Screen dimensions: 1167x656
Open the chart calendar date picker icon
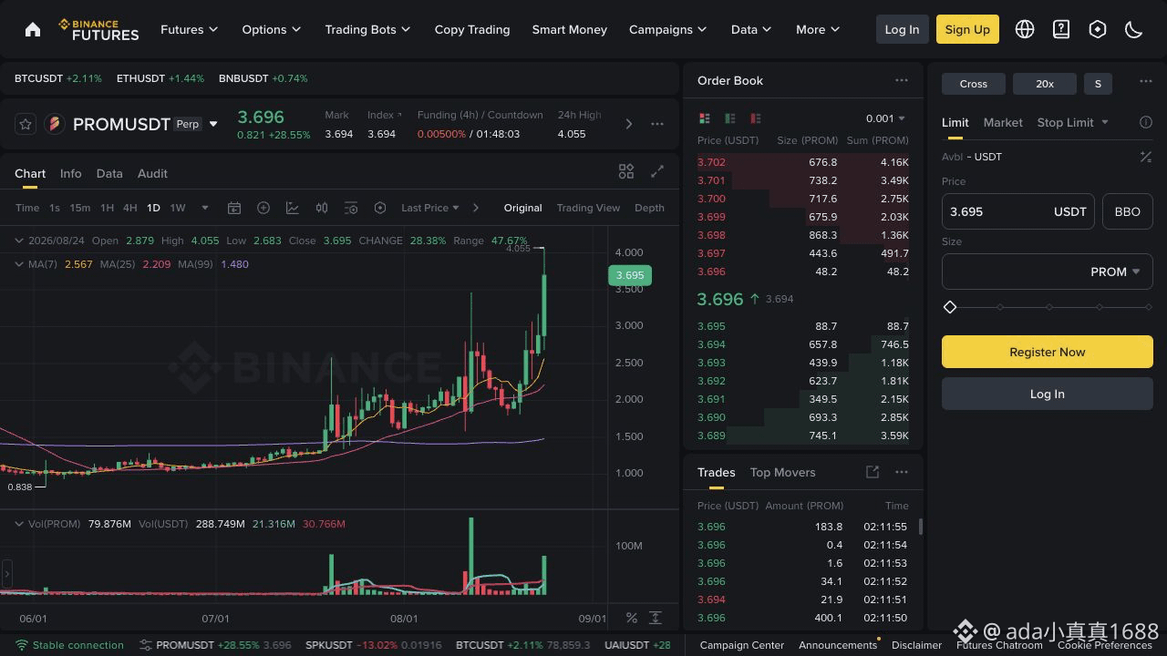(x=234, y=208)
